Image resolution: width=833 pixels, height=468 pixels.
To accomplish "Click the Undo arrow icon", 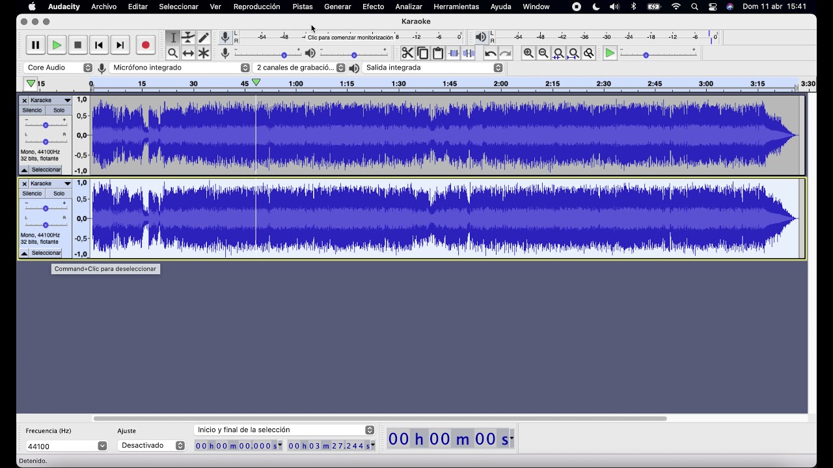I will click(x=491, y=53).
